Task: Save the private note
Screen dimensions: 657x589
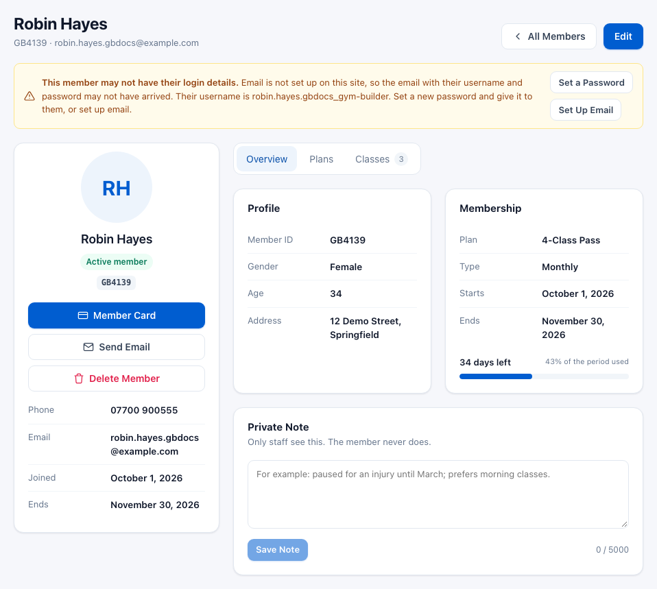Action: pos(277,550)
